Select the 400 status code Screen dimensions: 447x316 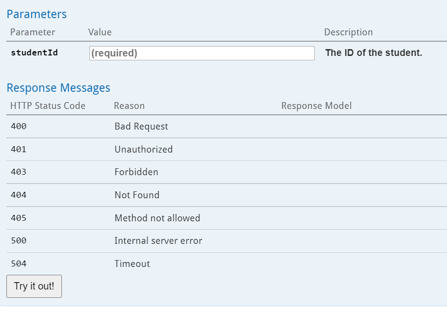coord(19,127)
